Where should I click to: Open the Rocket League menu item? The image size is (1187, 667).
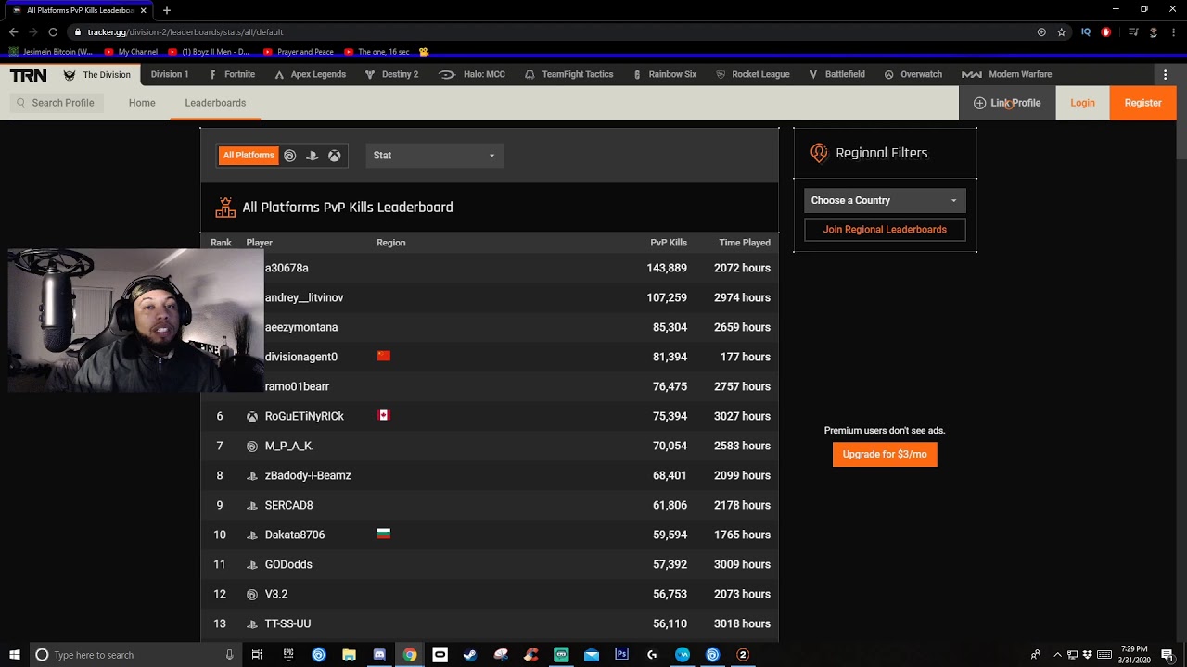click(x=752, y=74)
